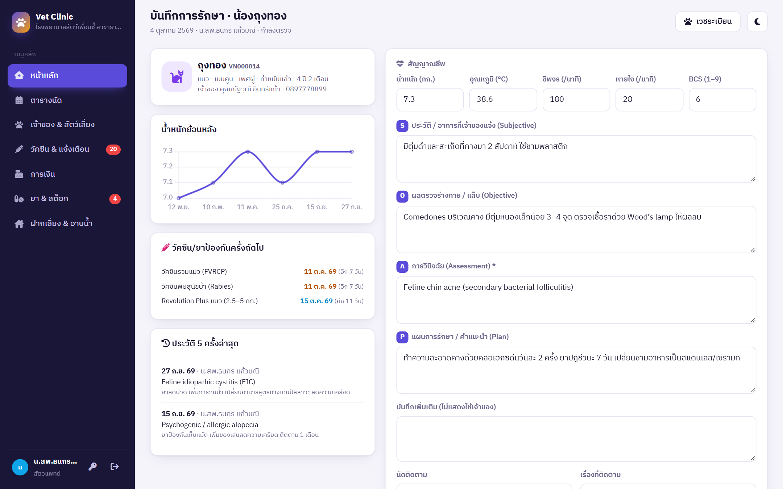The width and height of the screenshot is (783, 489).
Task: Click the vital signs heartbeat icon
Action: 400,64
